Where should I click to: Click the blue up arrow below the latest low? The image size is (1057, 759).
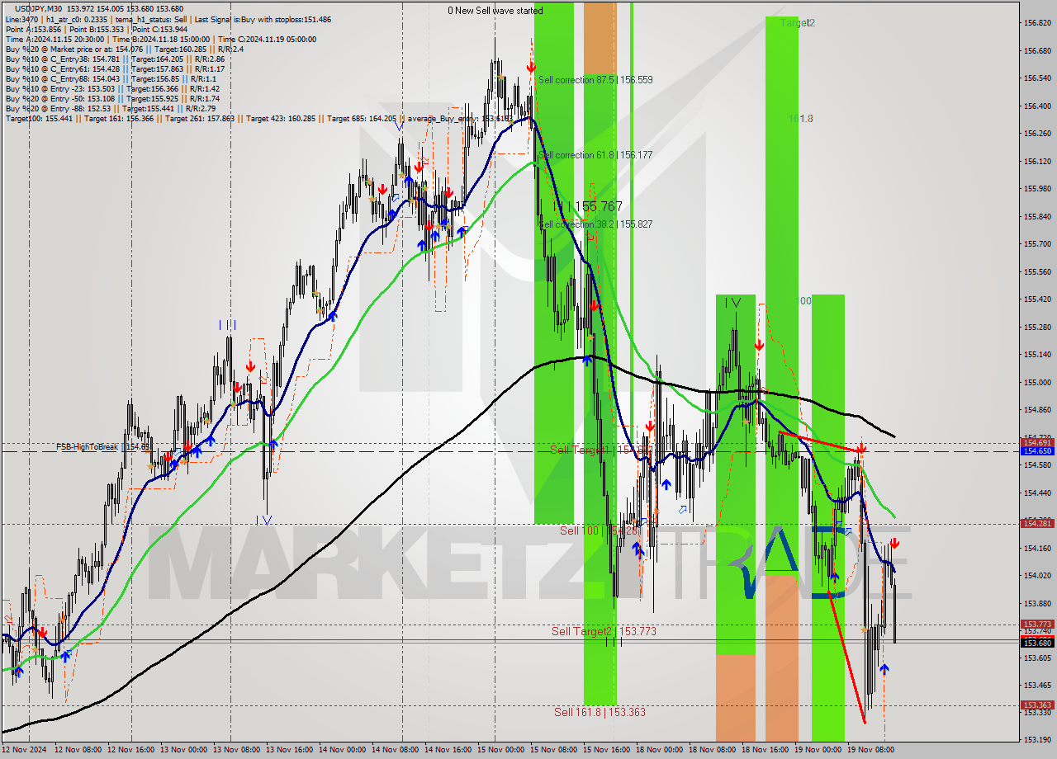tap(884, 669)
